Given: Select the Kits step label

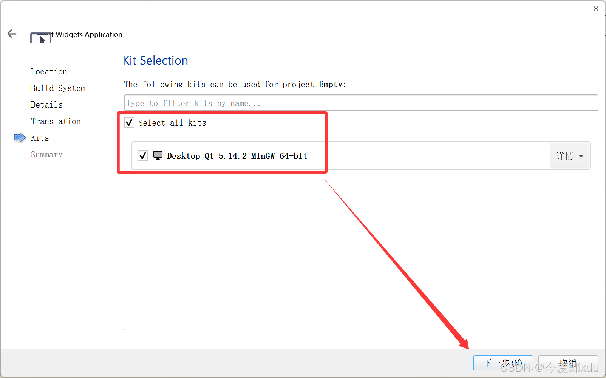Looking at the screenshot, I should pyautogui.click(x=40, y=138).
